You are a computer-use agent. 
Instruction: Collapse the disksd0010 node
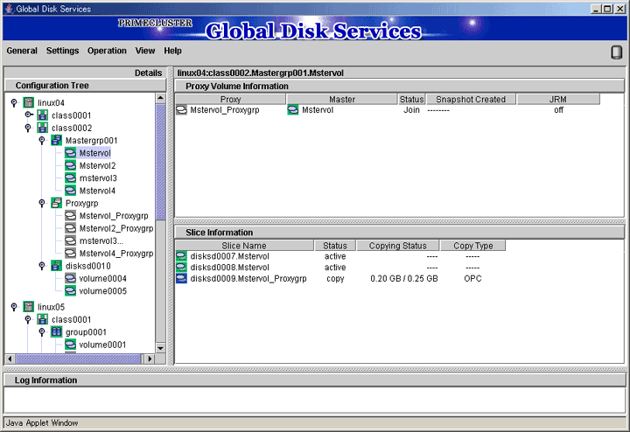point(42,266)
